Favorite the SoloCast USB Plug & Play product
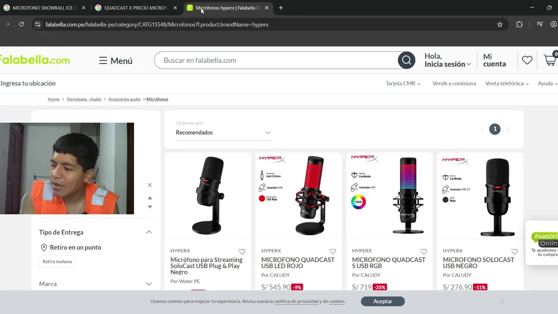Image resolution: width=558 pixels, height=314 pixels. 242,252
